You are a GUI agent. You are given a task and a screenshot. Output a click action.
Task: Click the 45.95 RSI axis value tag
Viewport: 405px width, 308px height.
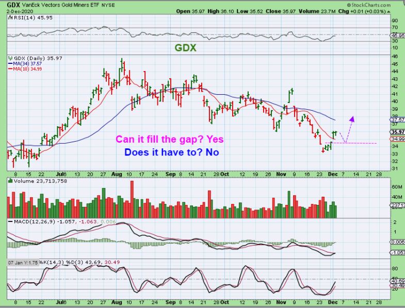(x=398, y=36)
